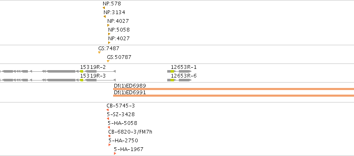Screen dimensions: 354x156
Task: Click the 12653R-6 gene label
Action: 184,76
